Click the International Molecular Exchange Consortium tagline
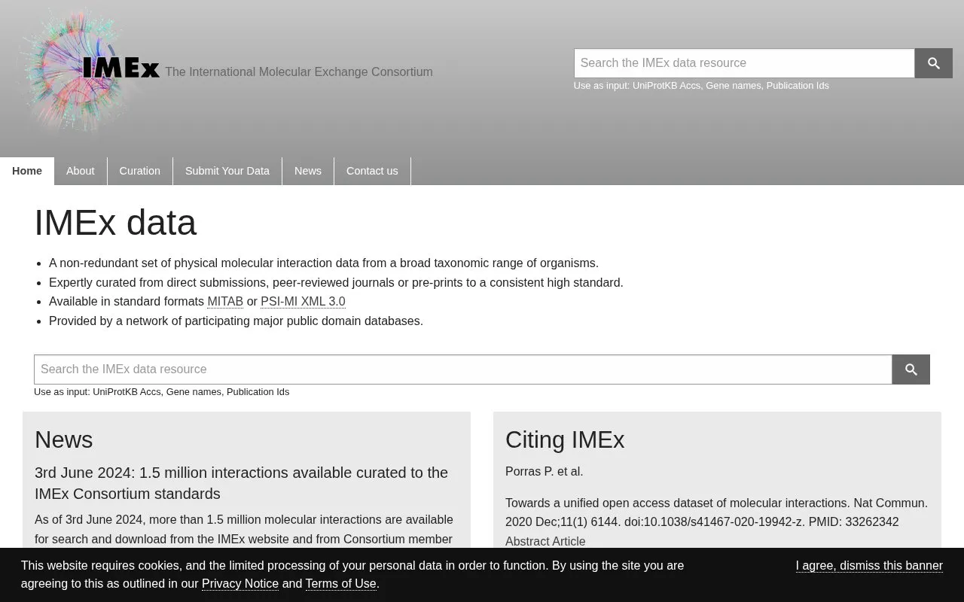964x602 pixels. point(299,72)
